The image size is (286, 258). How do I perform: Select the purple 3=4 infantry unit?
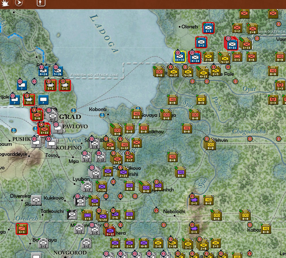94,201
